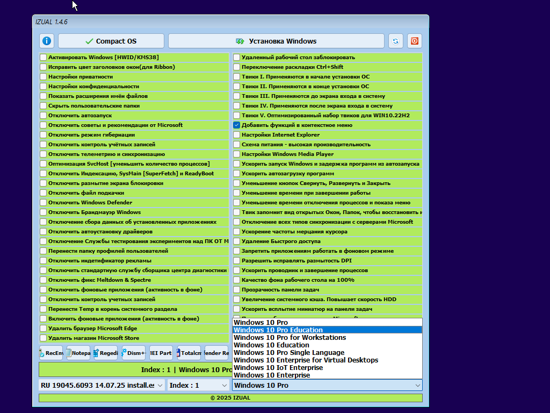550x413 pixels.
Task: Check Отключить Брандмауэр Windows
Action: coord(43,212)
